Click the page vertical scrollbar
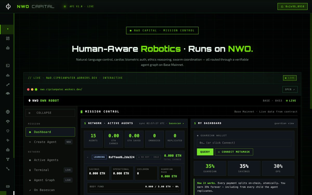Viewport: 312px width, 195px height. (x=311, y=61)
